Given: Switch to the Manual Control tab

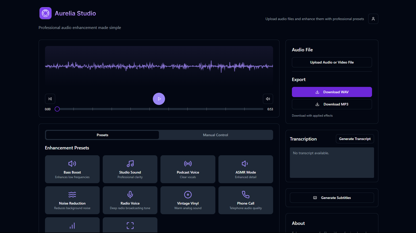Looking at the screenshot, I should 216,135.
